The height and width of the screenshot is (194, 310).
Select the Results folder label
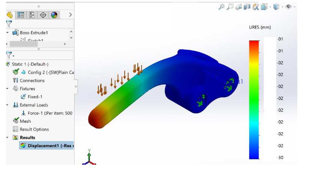click(27, 137)
